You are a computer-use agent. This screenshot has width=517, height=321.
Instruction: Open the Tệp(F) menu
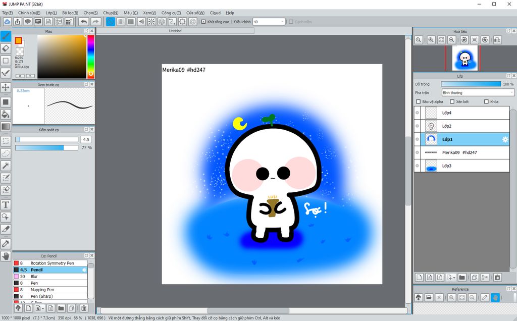click(7, 13)
